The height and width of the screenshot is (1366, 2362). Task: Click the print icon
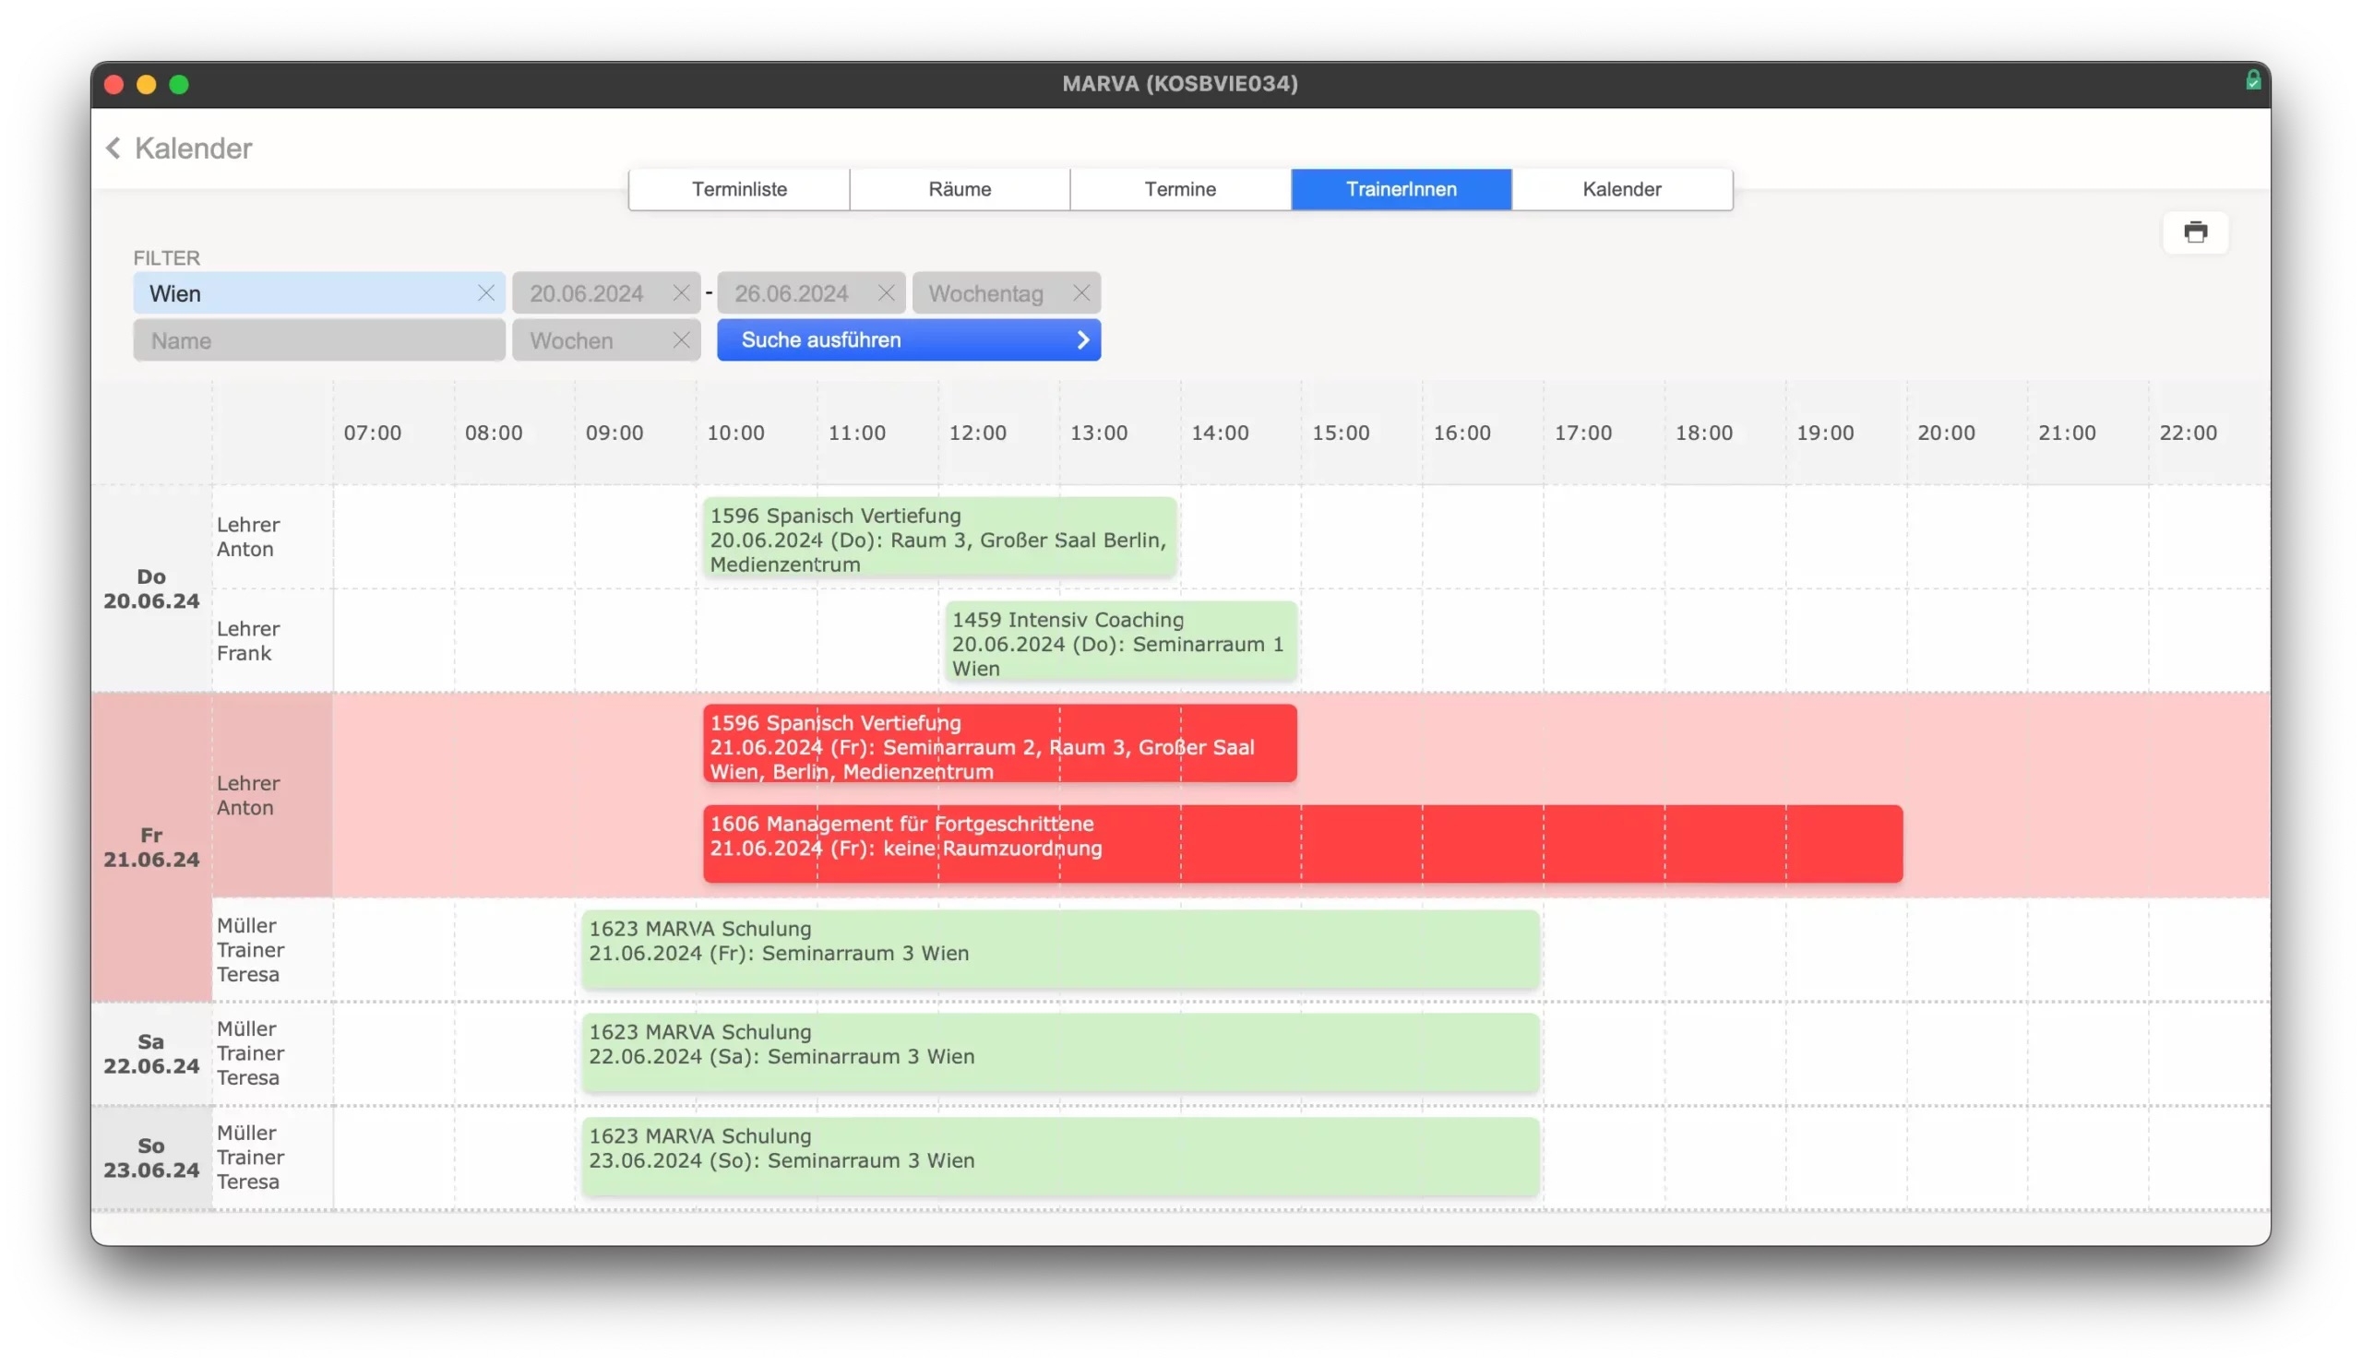pyautogui.click(x=2194, y=232)
